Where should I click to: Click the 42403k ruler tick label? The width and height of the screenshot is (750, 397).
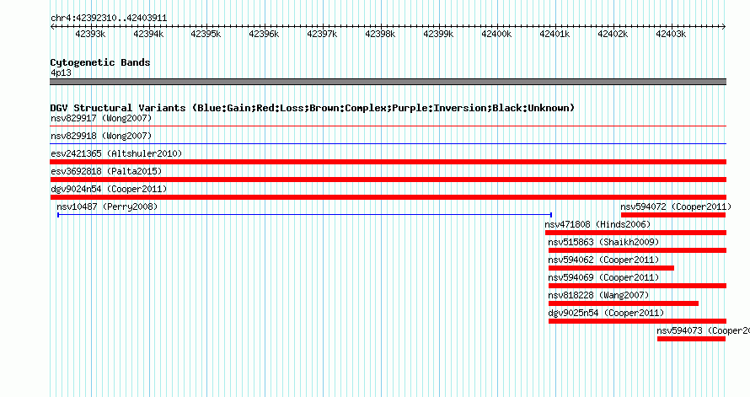(x=671, y=34)
